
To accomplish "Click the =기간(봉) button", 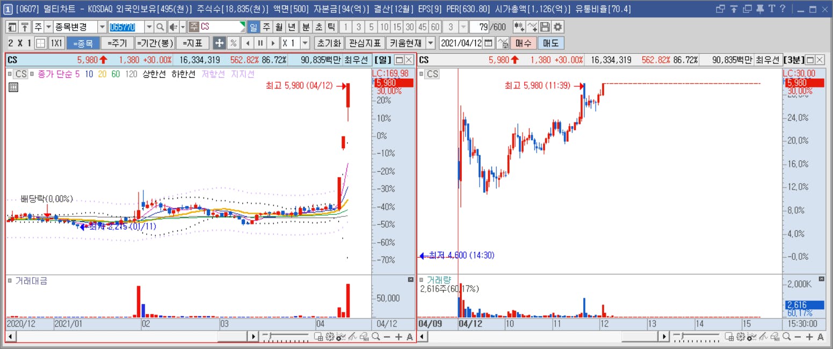I will tap(155, 43).
